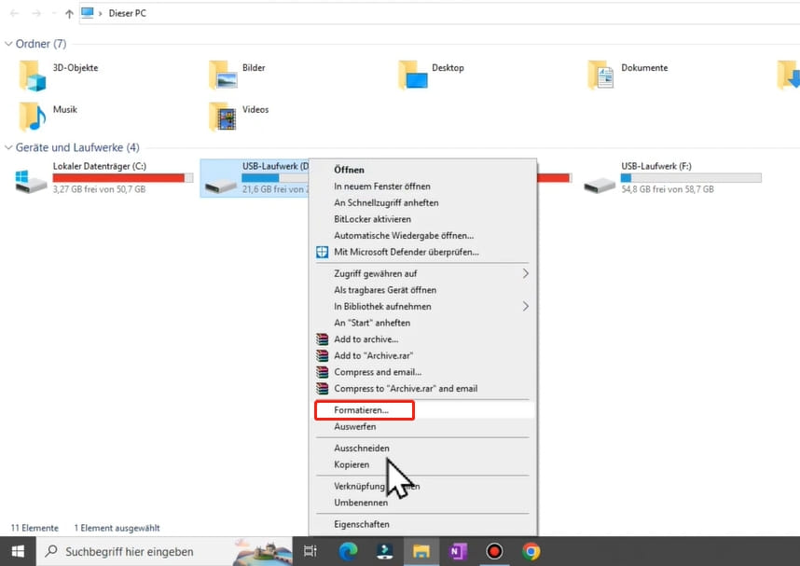
Task: Click the F: drive usage bar
Action: coord(691,178)
